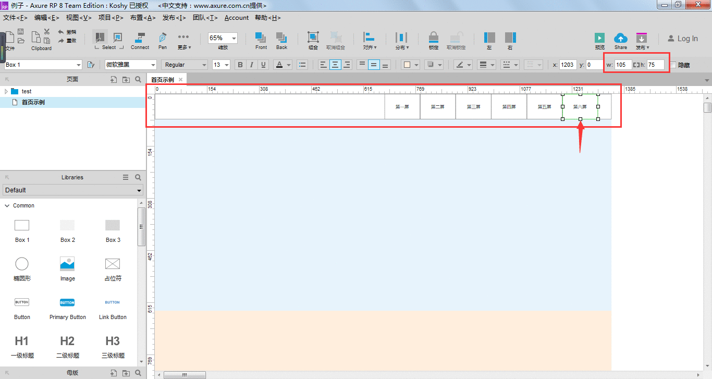Click the widget style editor icon
Screen dimensions: 712x379
pos(91,65)
